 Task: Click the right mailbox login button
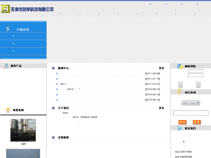click(x=198, y=85)
